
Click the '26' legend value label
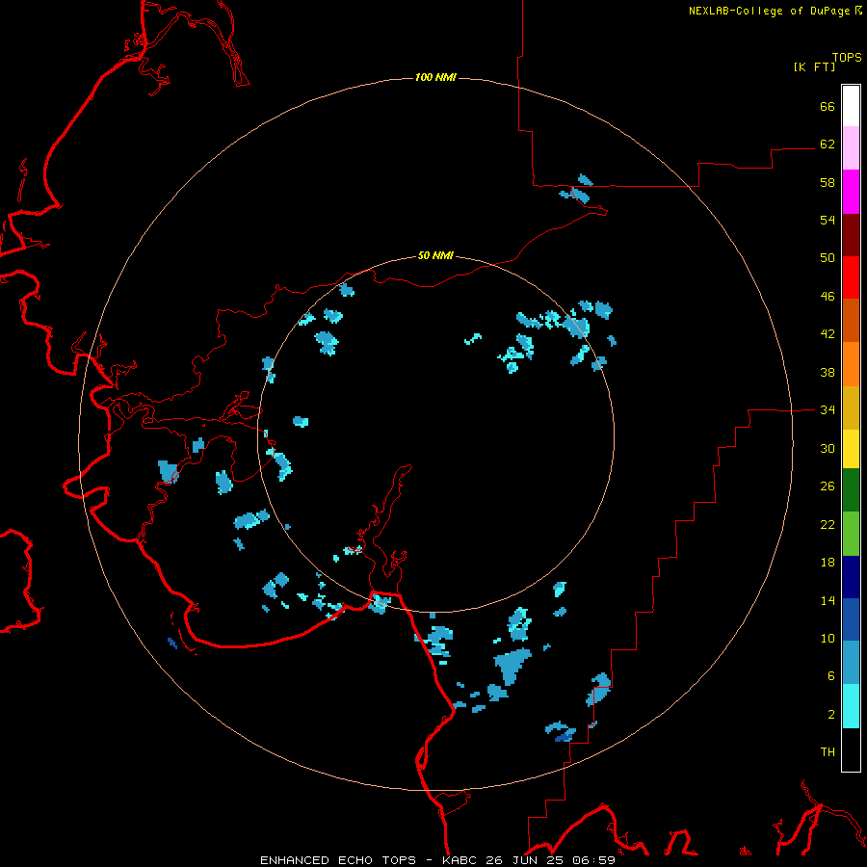pyautogui.click(x=828, y=486)
